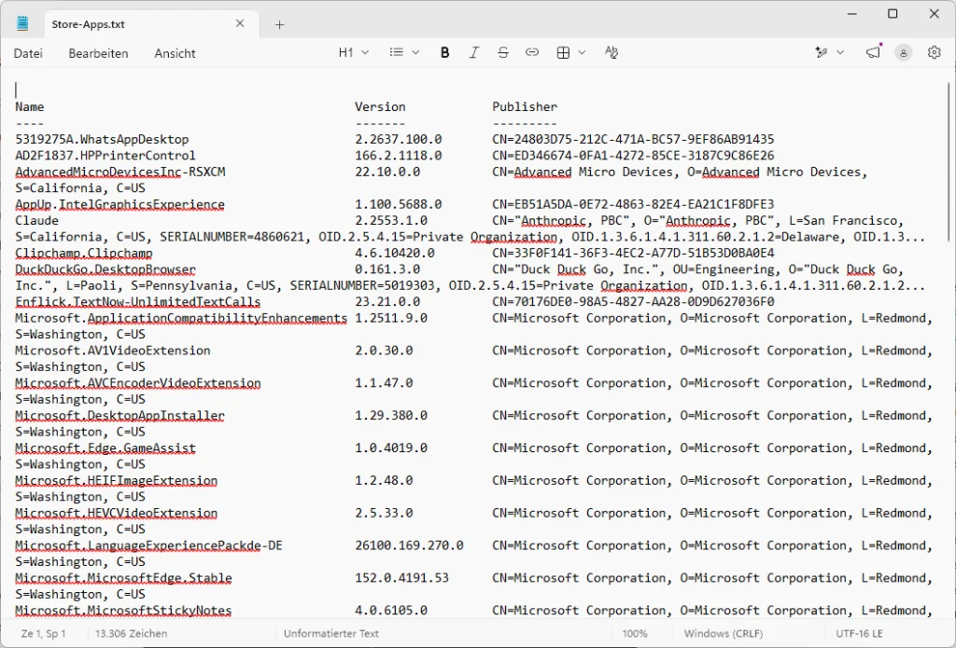Click the Notepad app icon in title bar
Screen dimensions: 956x648
point(22,23)
